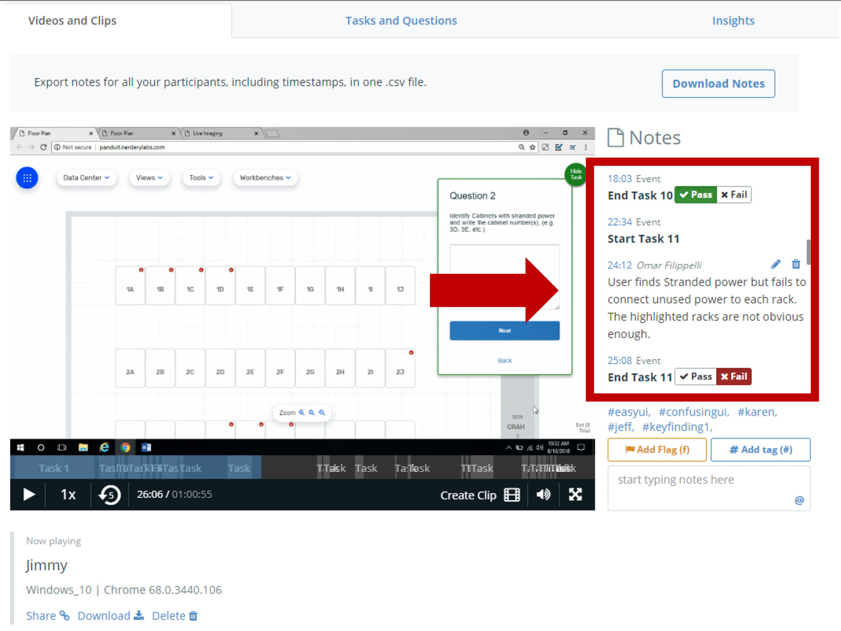The height and width of the screenshot is (631, 841).
Task: Select first Floor Plan browser tab
Action: tap(55, 133)
